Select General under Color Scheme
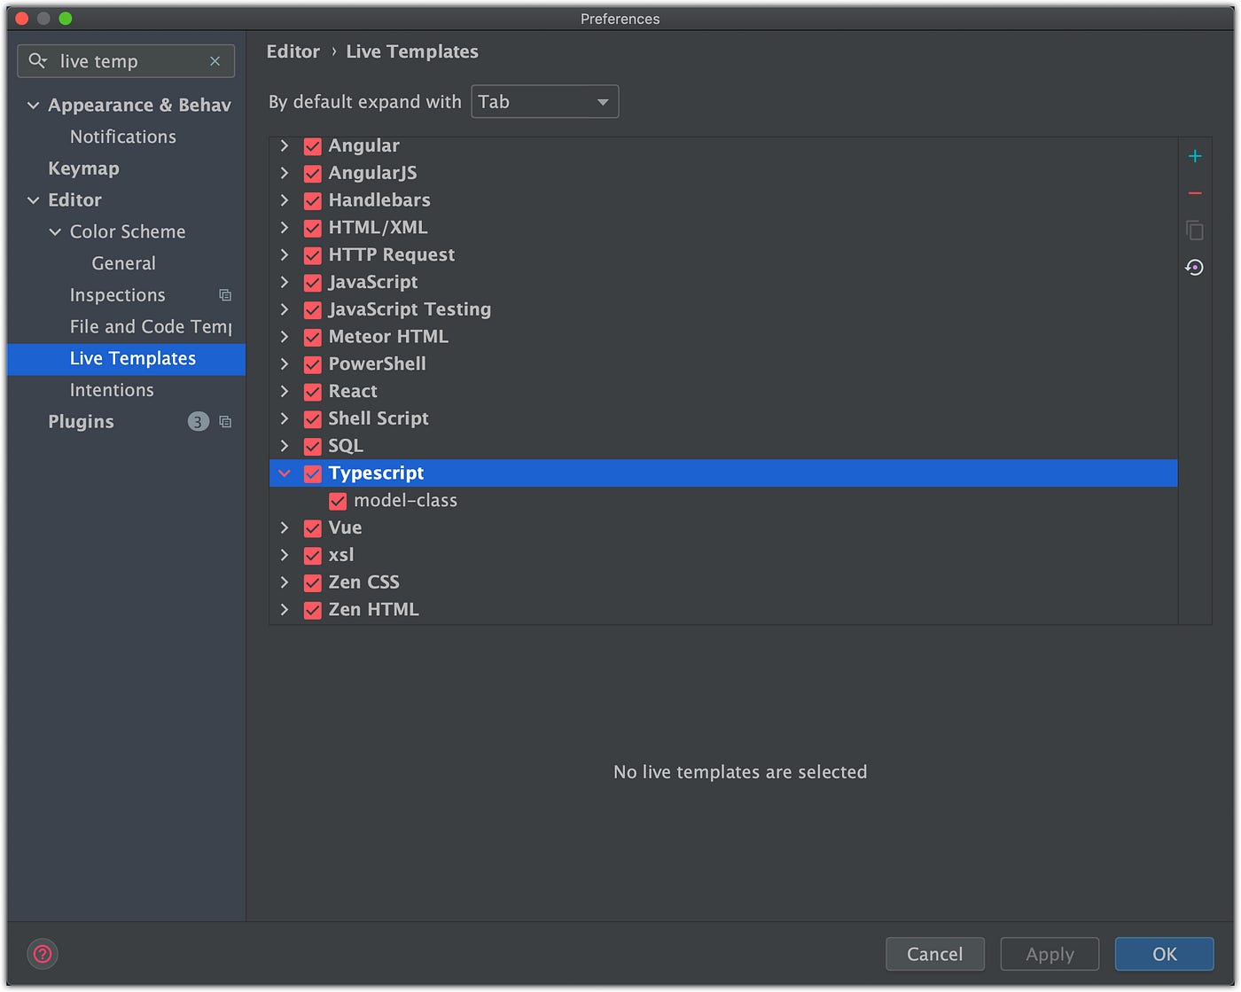 (123, 263)
